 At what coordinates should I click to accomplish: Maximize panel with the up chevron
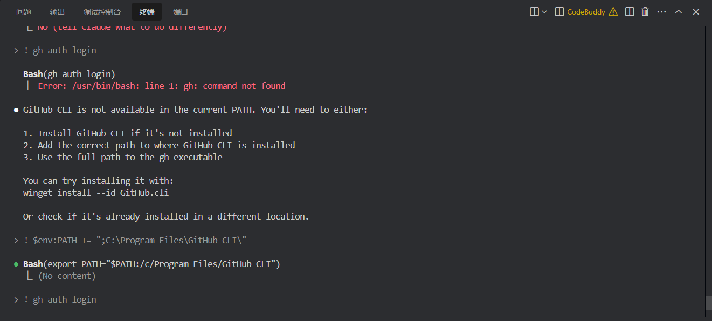[679, 12]
